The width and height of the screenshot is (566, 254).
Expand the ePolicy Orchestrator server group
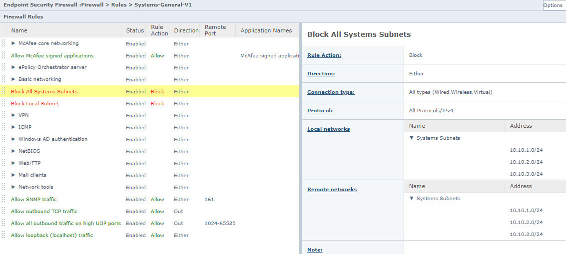coord(13,67)
